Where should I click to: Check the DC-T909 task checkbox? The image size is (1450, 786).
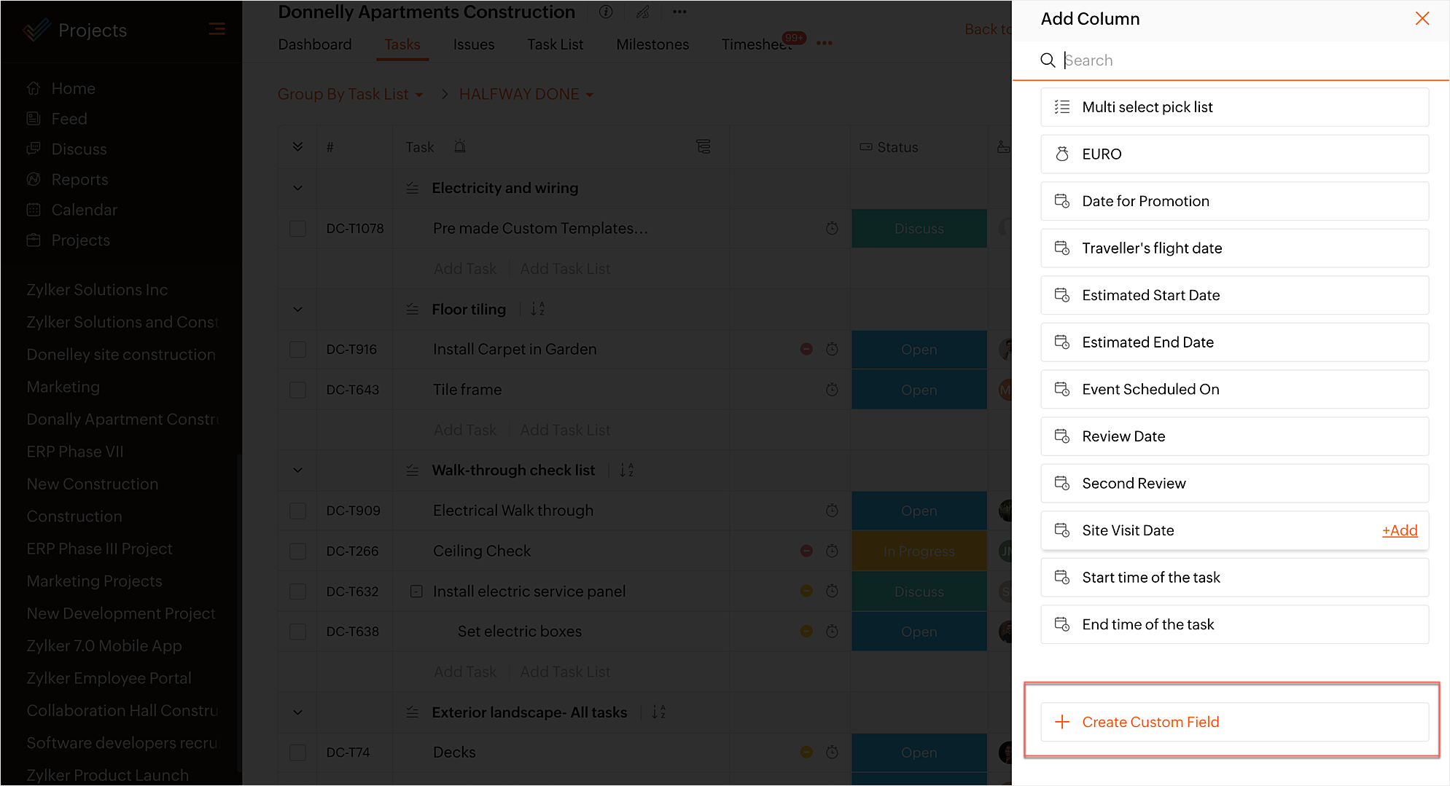pos(297,511)
